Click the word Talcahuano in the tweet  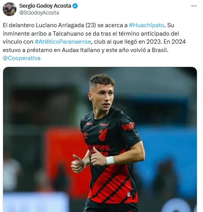tap(68, 34)
